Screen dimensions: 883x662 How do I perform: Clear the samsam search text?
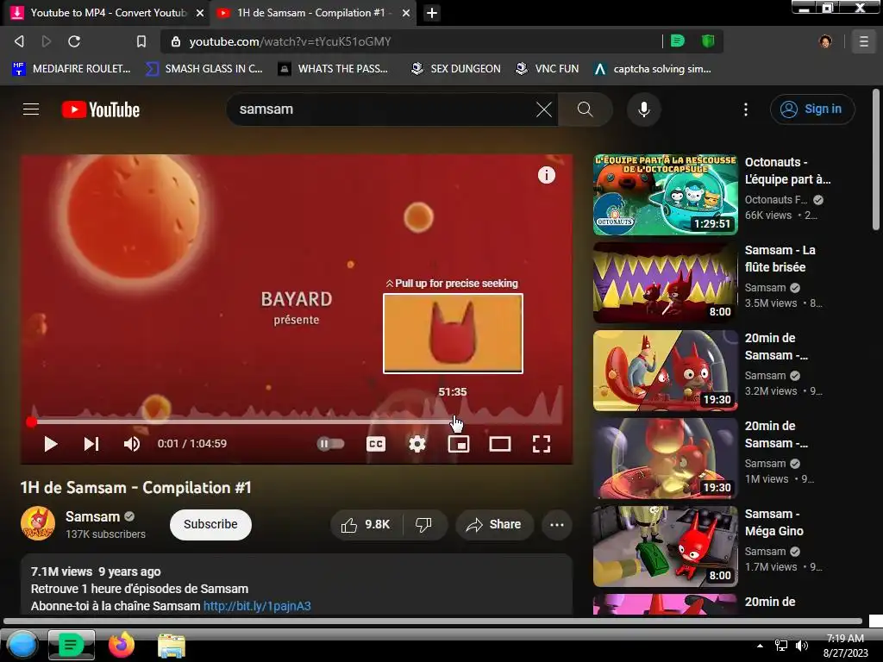[543, 109]
